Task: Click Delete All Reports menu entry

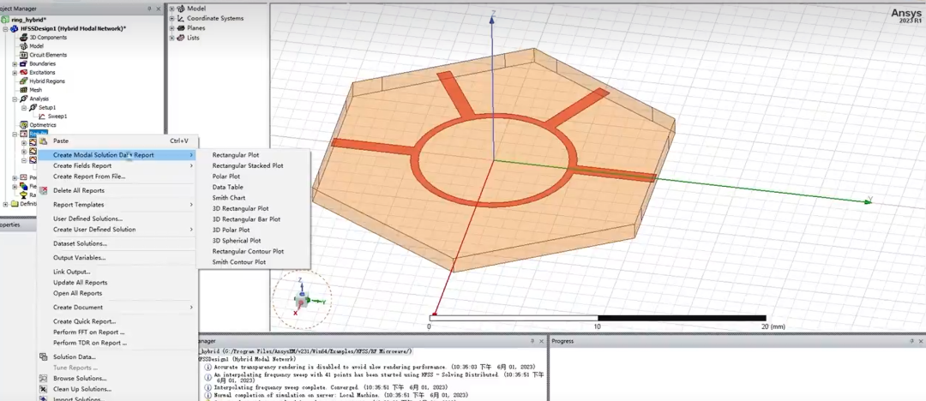Action: pos(78,190)
